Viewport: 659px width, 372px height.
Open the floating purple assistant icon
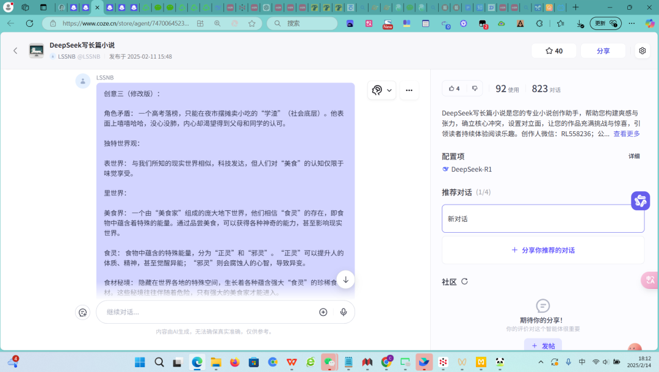click(641, 201)
